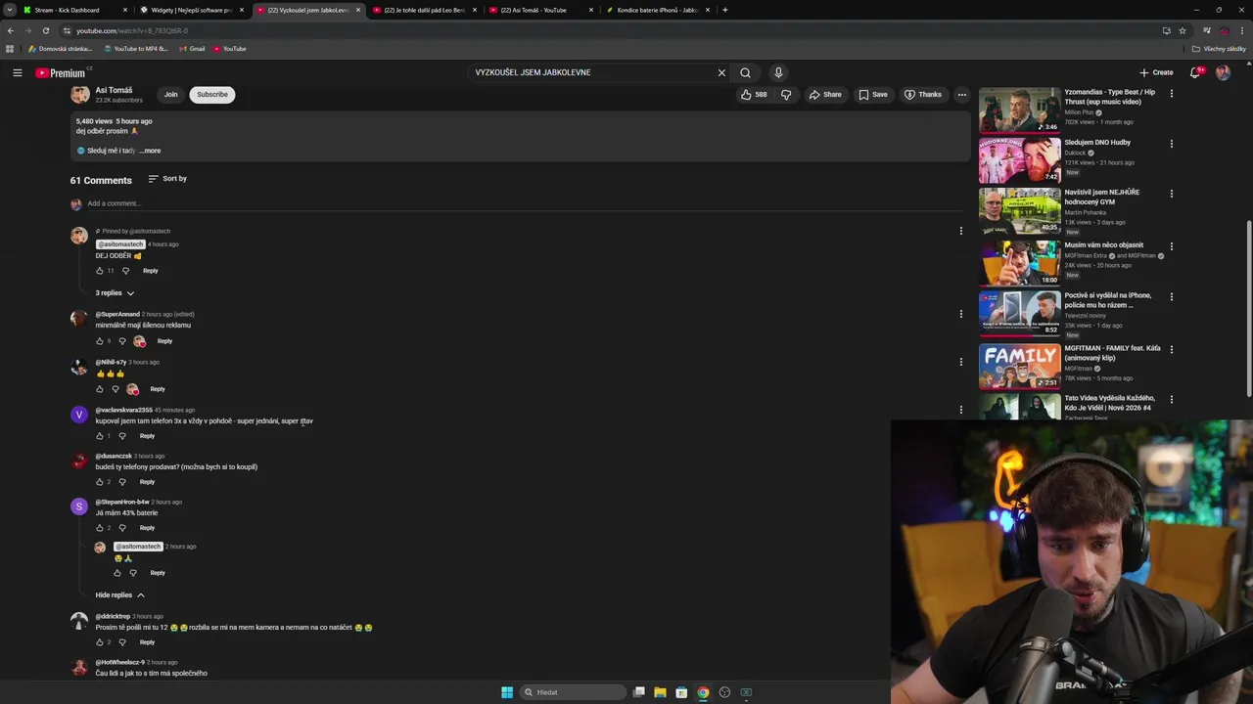Run search with the magnifier button
Screen dimensions: 1253x704
(x=745, y=72)
